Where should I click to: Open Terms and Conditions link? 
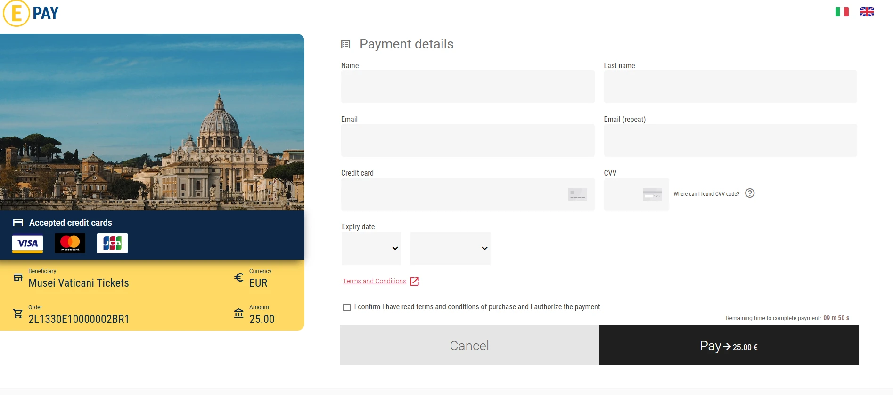[x=374, y=281]
